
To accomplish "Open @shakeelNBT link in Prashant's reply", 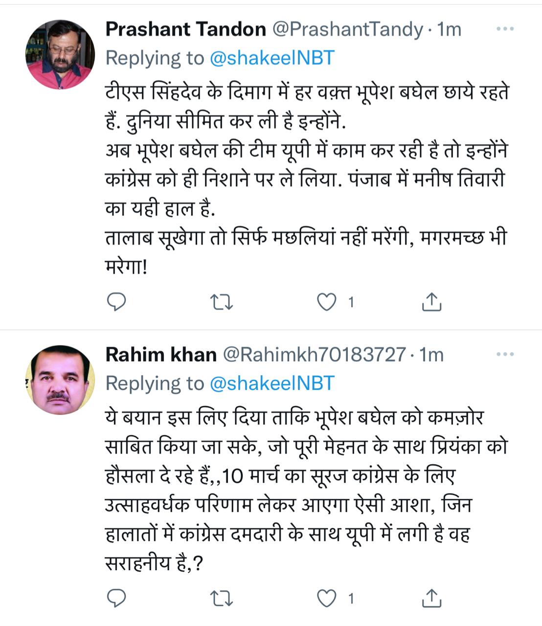I will pos(271,58).
